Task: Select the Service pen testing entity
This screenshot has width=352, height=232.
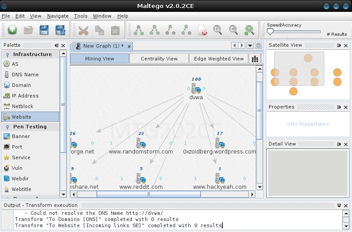Action: click(x=30, y=157)
